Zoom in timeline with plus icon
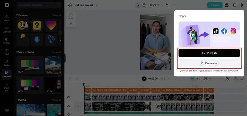The width and height of the screenshot is (247, 116). point(227,79)
